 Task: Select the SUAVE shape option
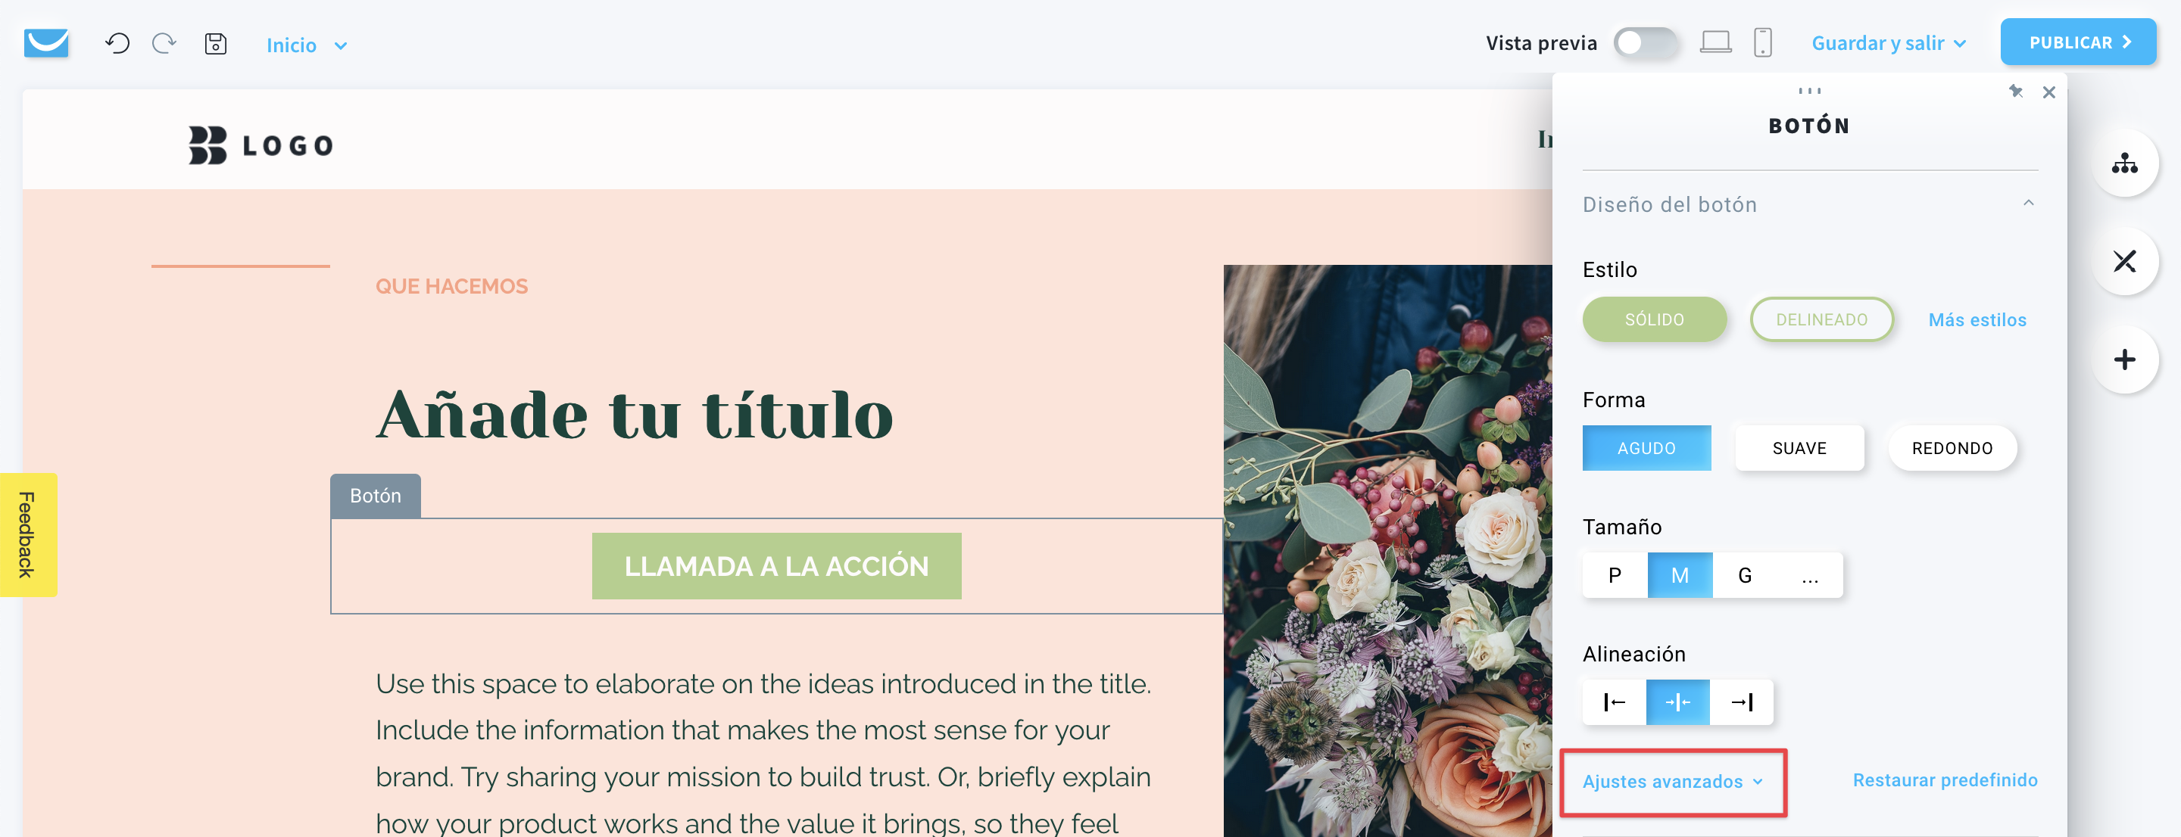(1799, 448)
